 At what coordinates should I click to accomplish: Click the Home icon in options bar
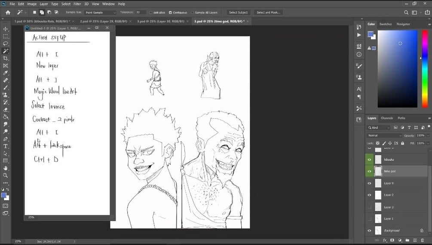[x=8, y=12]
